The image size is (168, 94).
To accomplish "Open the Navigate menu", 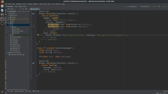I will tap(19, 4).
